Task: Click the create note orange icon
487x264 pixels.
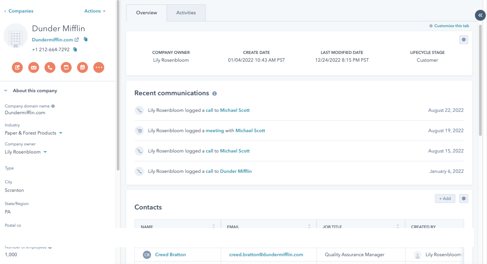Action: (17, 67)
